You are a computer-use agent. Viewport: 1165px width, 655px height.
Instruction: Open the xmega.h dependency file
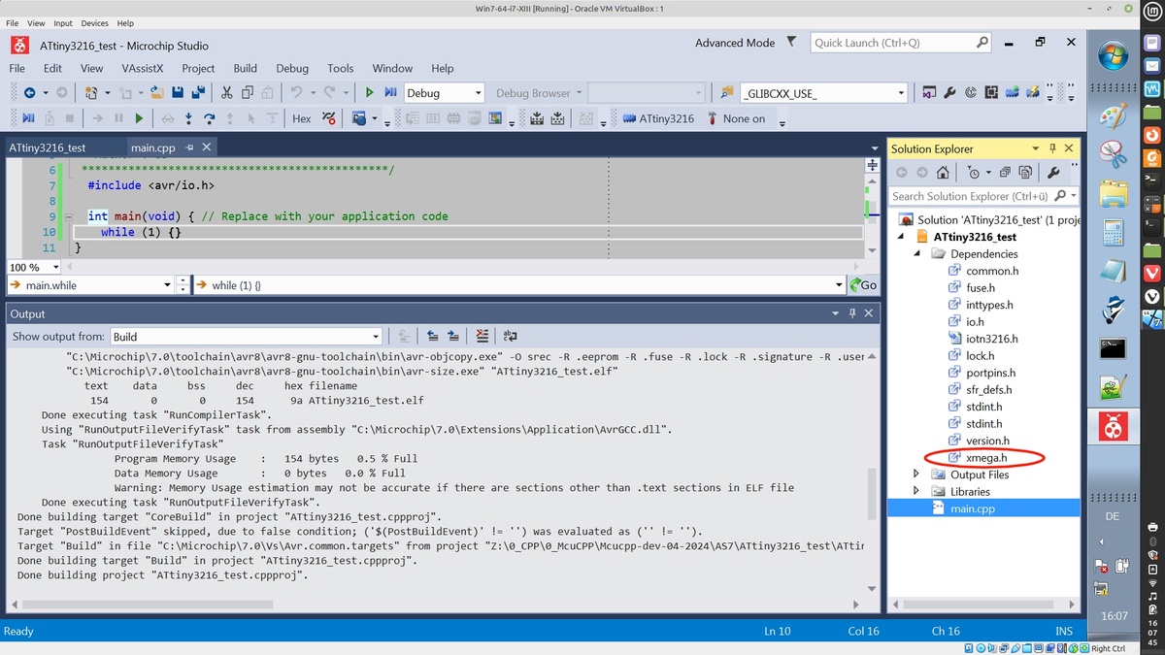(x=985, y=457)
